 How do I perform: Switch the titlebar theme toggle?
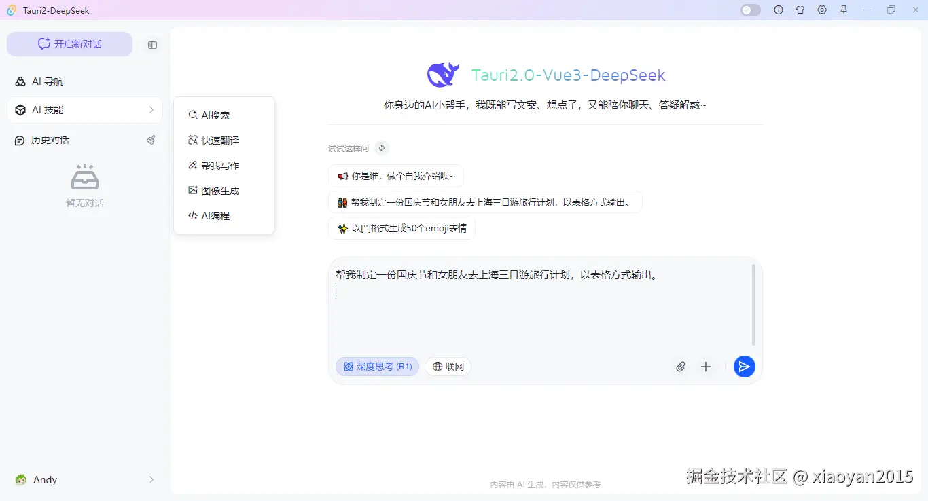click(x=750, y=10)
